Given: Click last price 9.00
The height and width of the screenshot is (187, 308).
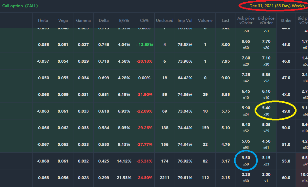Looking at the screenshot, I should [x=225, y=78].
